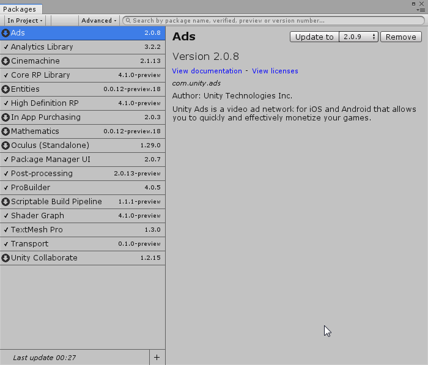The width and height of the screenshot is (428, 365).
Task: Click the Author: Unity Technologies Inc. text
Action: coord(232,96)
